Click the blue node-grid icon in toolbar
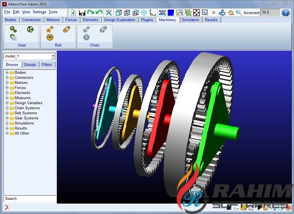294x214 pixels. (162, 13)
